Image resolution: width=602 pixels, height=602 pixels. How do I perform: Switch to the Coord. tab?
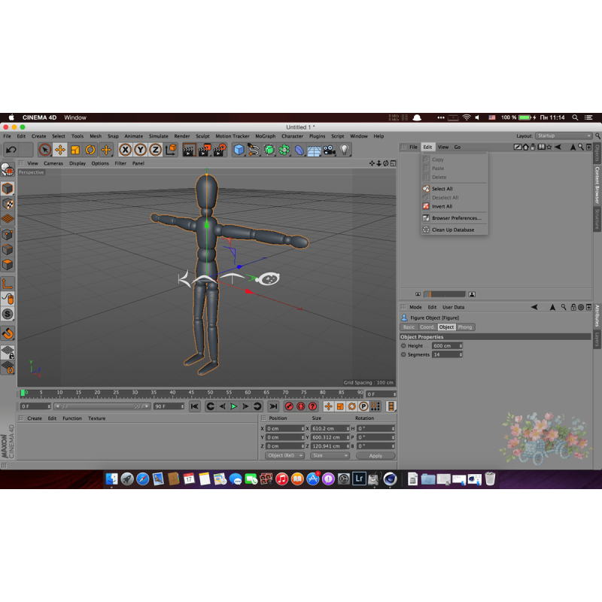click(427, 327)
